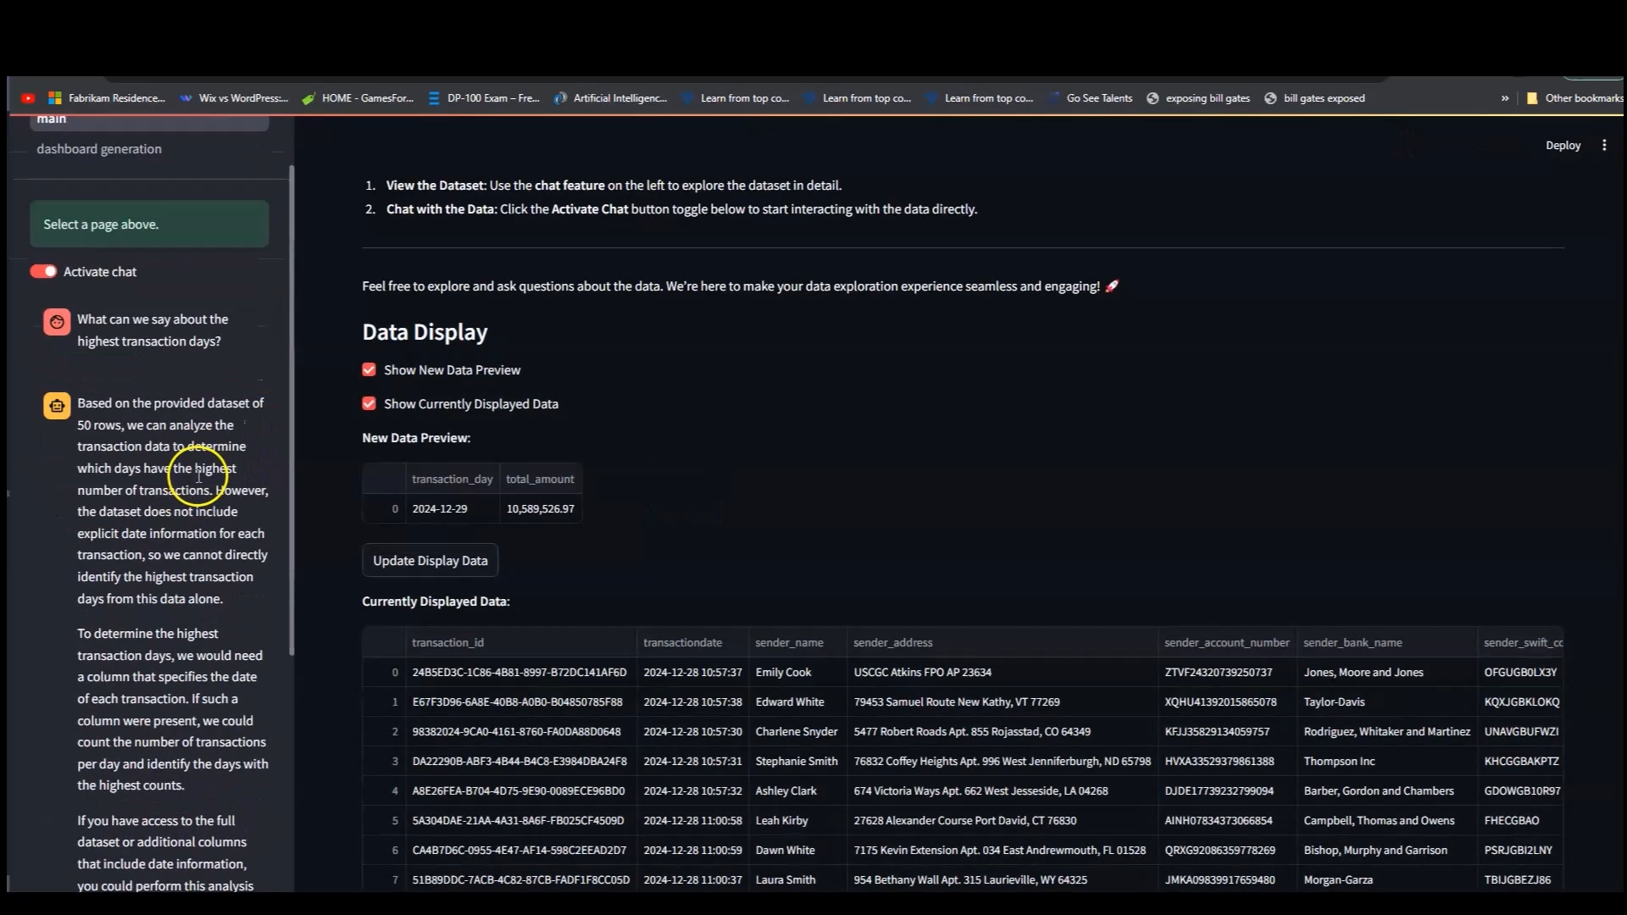Screen dimensions: 1627x915
Task: Click the assistant robot avatar icon
Action: [x=57, y=406]
